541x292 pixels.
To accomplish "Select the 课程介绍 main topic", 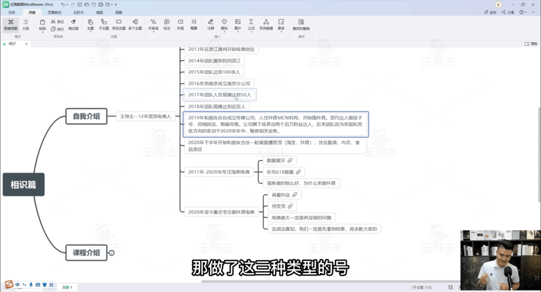I will tap(86, 253).
